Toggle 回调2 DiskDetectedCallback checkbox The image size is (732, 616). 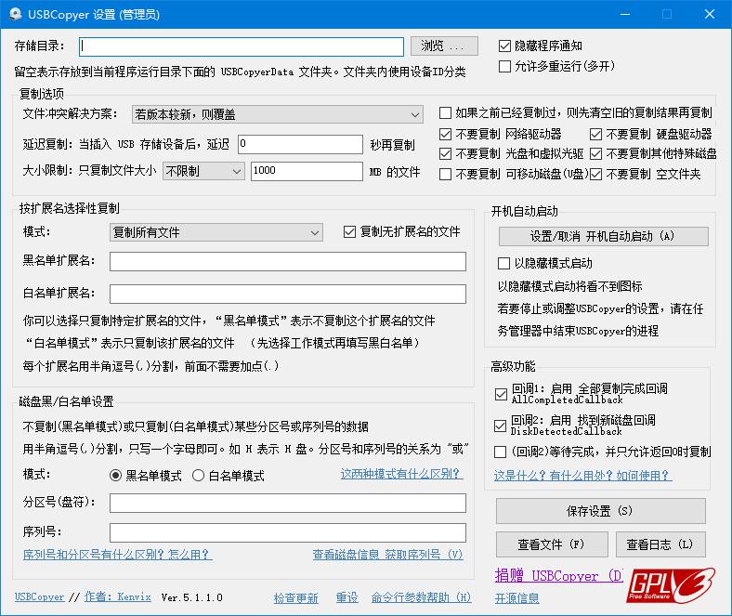[x=500, y=426]
